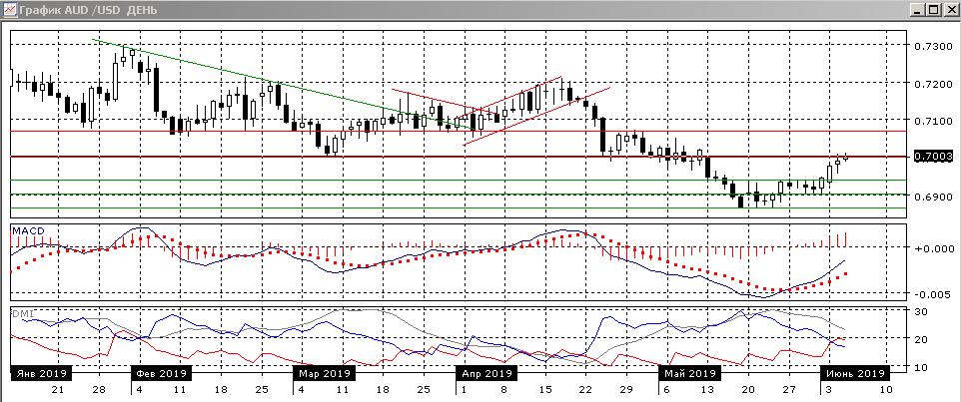This screenshot has height=402, width=961.
Task: Select the DMI indicator label
Action: pos(21,313)
